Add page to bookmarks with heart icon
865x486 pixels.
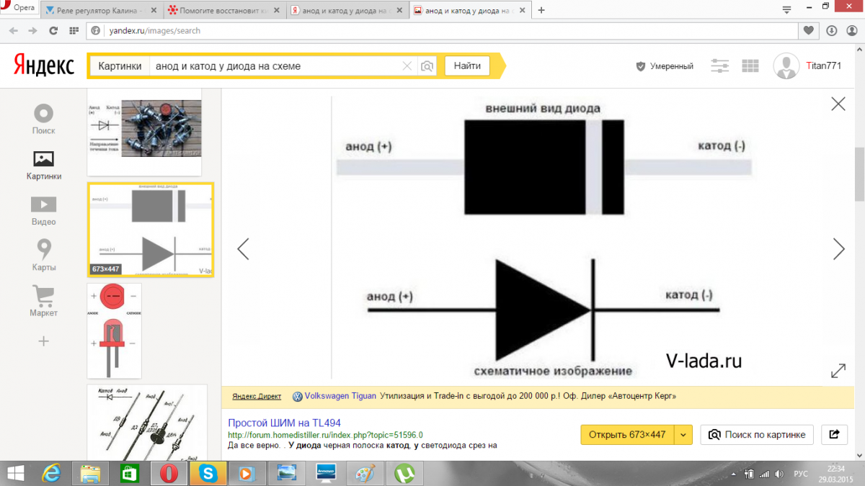click(x=809, y=31)
